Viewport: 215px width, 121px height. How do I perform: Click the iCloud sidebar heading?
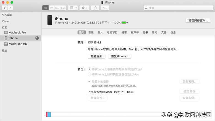coord(6,21)
